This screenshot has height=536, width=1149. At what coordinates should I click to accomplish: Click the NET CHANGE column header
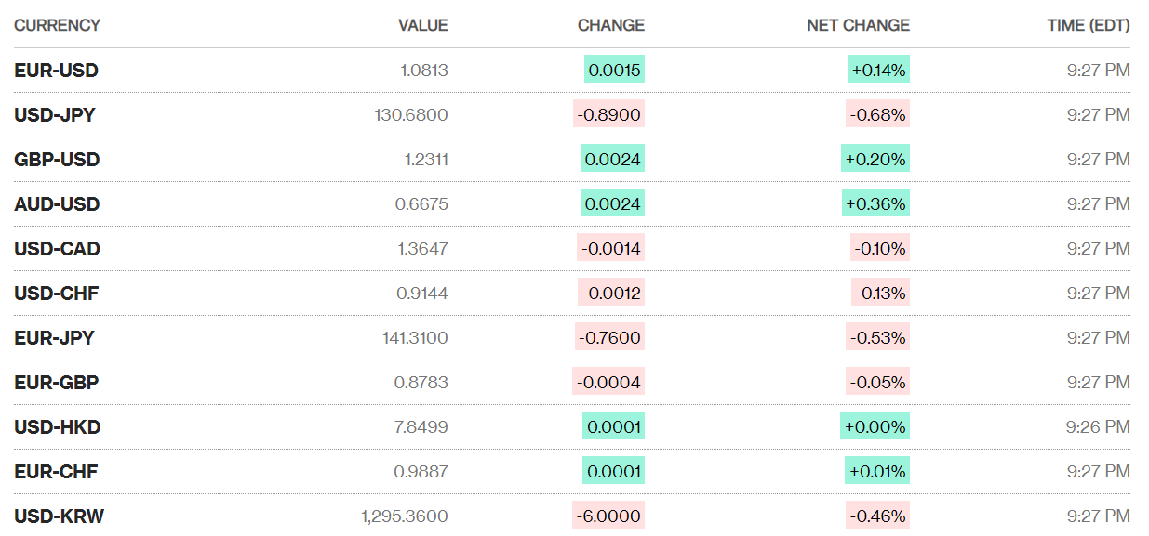click(x=858, y=25)
